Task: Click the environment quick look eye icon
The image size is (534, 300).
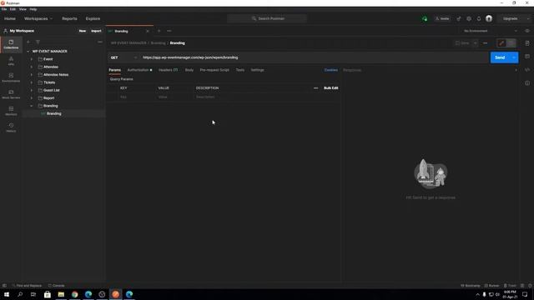Action: 527,31
